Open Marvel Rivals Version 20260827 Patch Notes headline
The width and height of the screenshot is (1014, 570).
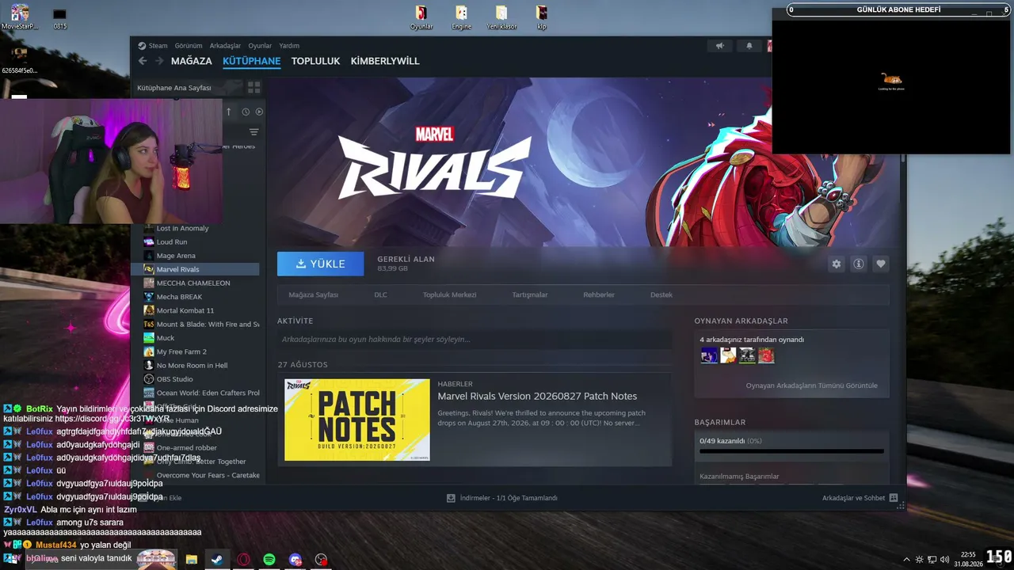537,396
